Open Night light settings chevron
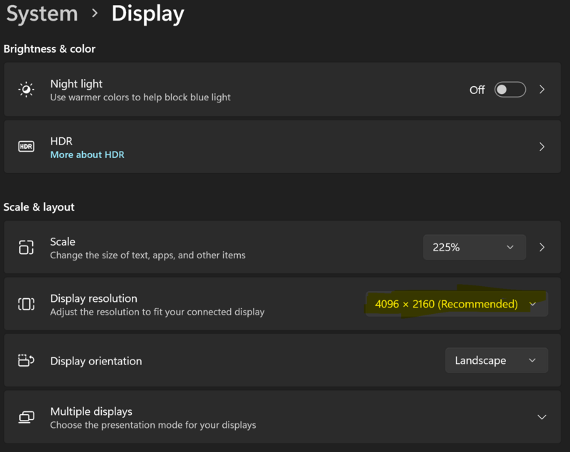 pyautogui.click(x=542, y=89)
